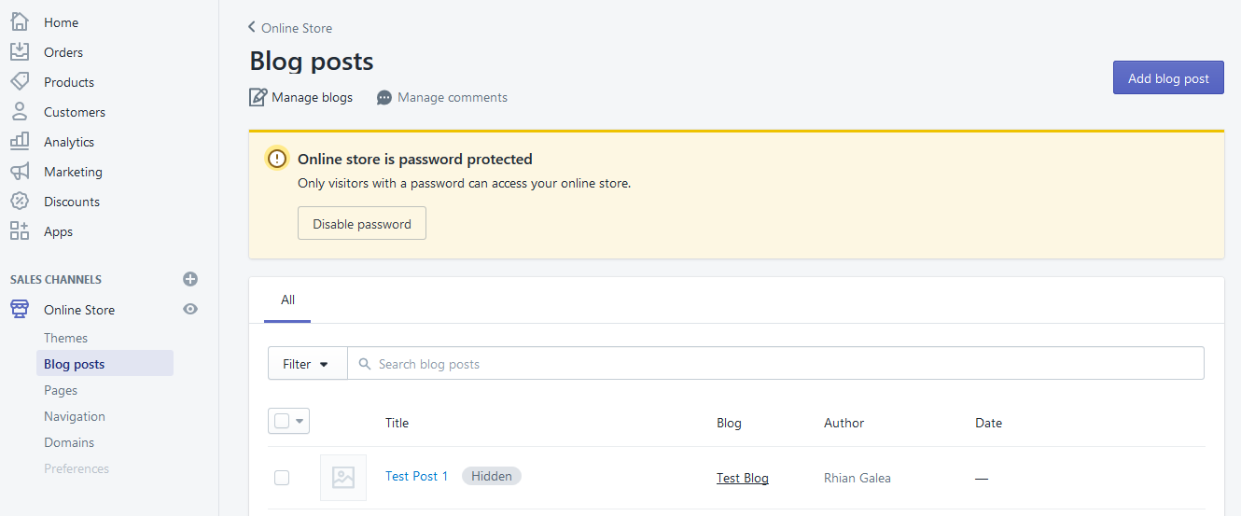Check the Test Post 1 row checkbox
The height and width of the screenshot is (516, 1241).
coord(282,478)
